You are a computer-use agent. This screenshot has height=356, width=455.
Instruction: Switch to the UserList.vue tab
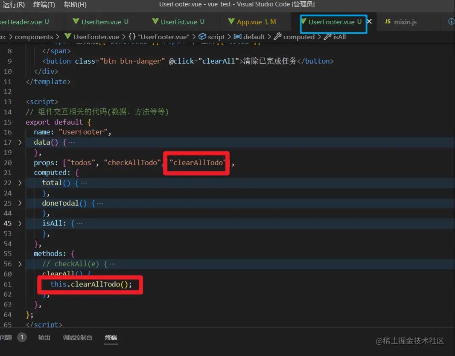178,22
